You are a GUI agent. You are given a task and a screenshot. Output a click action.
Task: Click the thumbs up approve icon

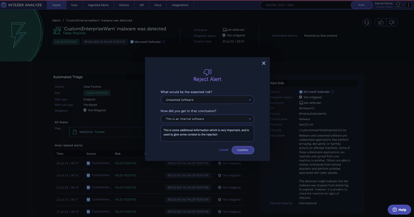click(381, 22)
